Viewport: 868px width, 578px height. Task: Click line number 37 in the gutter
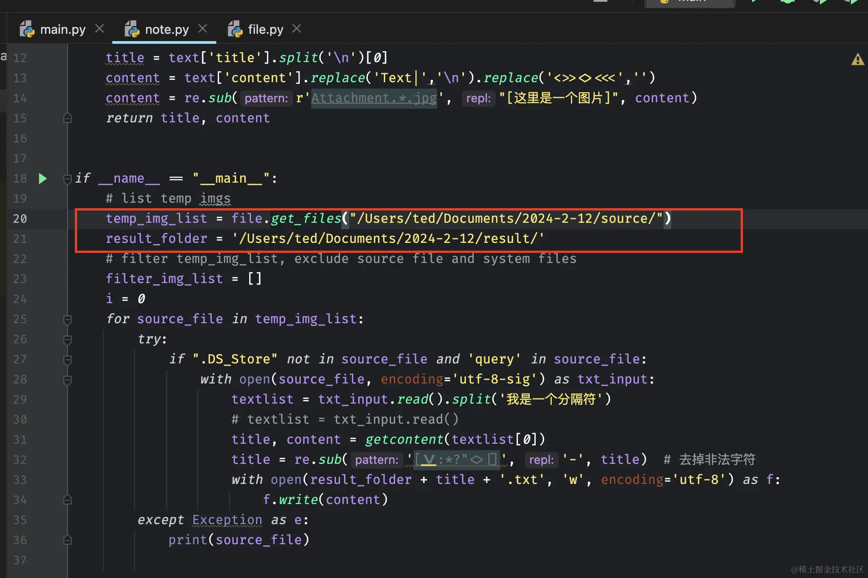tap(20, 560)
